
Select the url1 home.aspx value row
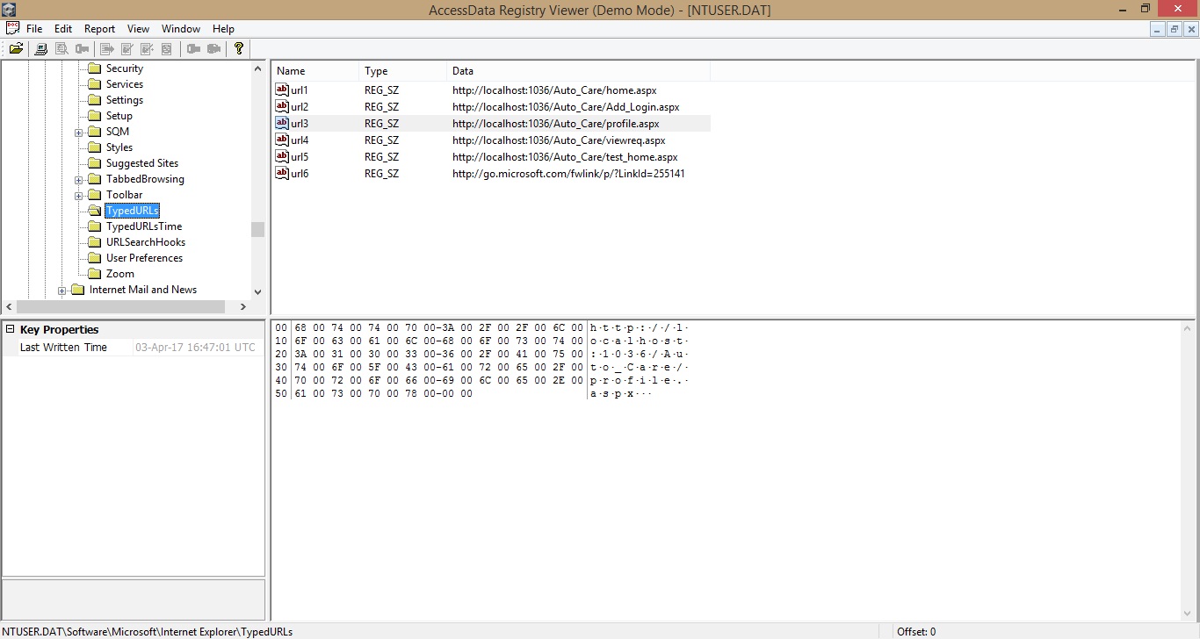tap(491, 90)
